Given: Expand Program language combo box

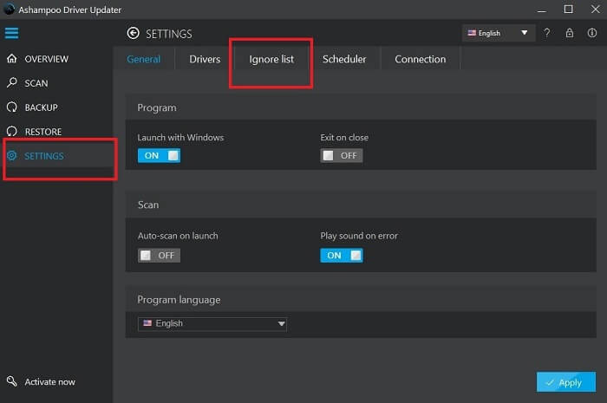Looking at the screenshot, I should [x=212, y=324].
